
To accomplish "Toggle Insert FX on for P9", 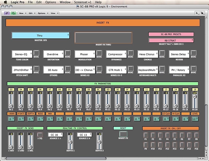I will pos(146,145).
